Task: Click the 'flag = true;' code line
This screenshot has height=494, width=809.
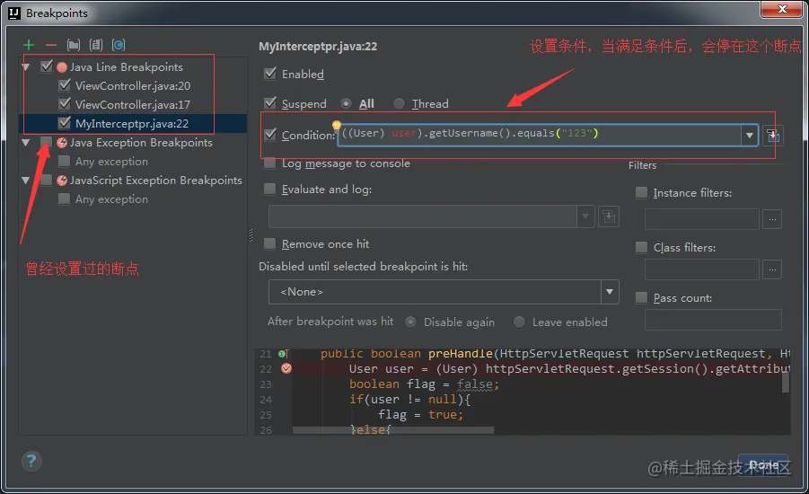Action: tap(420, 414)
